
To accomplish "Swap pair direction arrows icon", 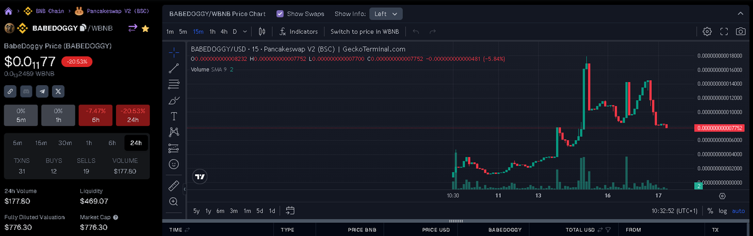I will click(132, 28).
